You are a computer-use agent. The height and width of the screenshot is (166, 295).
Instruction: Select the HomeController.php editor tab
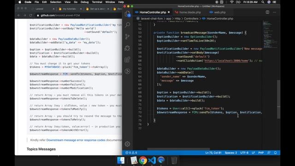pyautogui.click(x=153, y=12)
